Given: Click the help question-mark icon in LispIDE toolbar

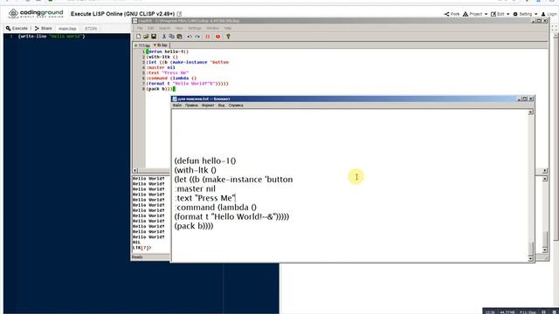Looking at the screenshot, I should point(228,37).
